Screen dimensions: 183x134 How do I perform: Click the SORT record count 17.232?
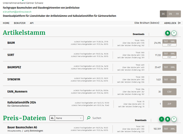point(158,55)
